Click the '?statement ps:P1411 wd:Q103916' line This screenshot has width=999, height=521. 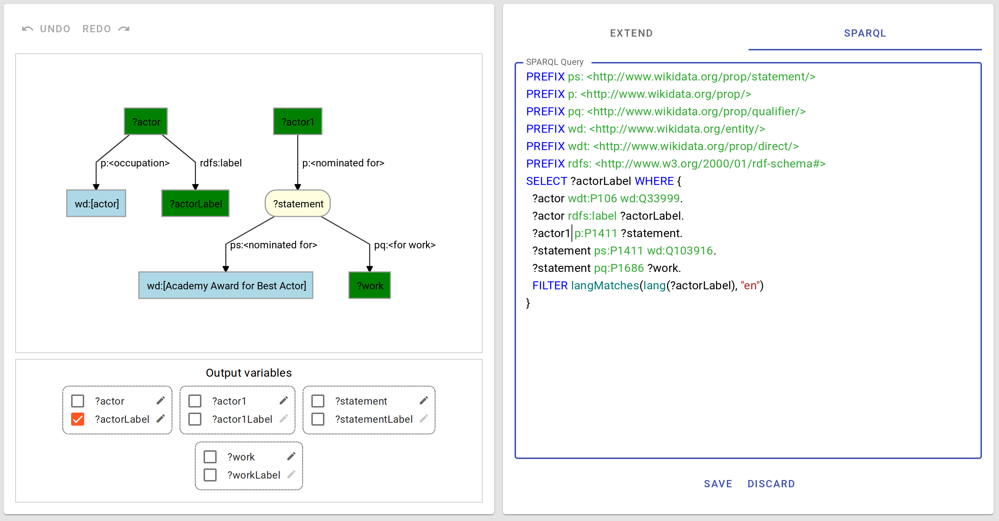(x=623, y=251)
